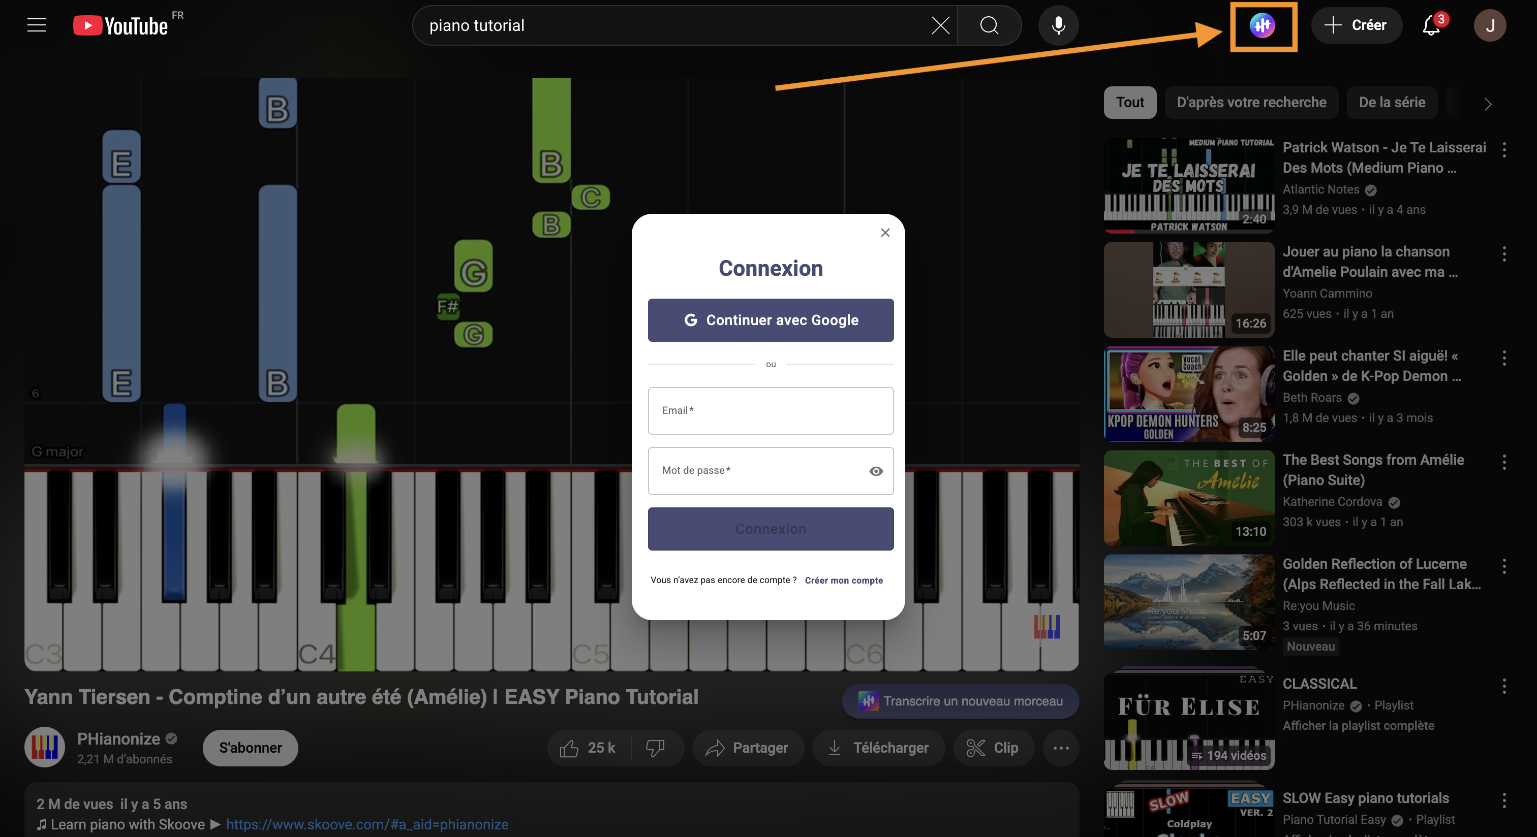Open the J account avatar
The width and height of the screenshot is (1537, 837).
[1489, 25]
